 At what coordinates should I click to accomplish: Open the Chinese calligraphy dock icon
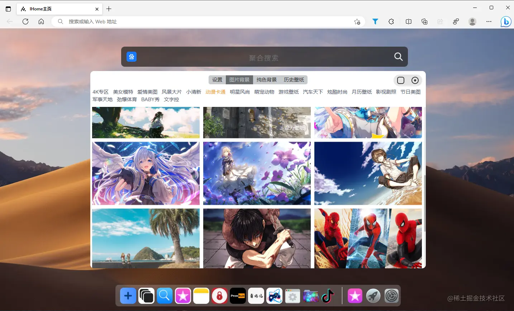pos(256,296)
